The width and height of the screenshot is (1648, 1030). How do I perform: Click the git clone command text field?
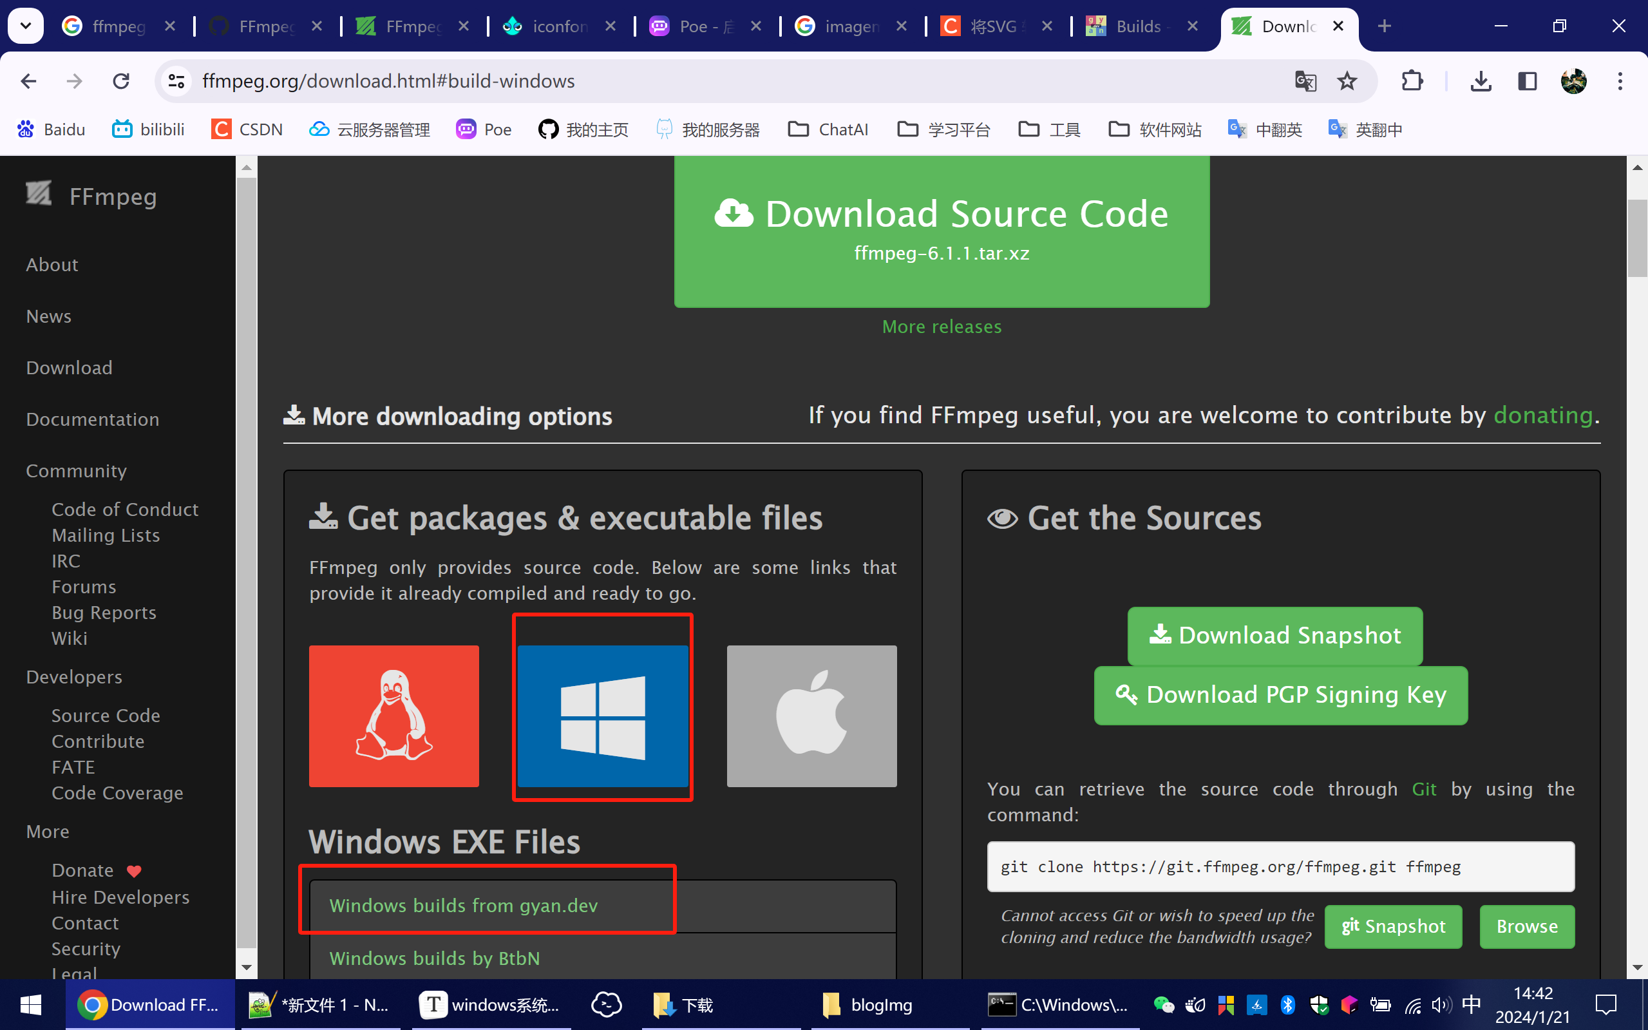[1280, 866]
